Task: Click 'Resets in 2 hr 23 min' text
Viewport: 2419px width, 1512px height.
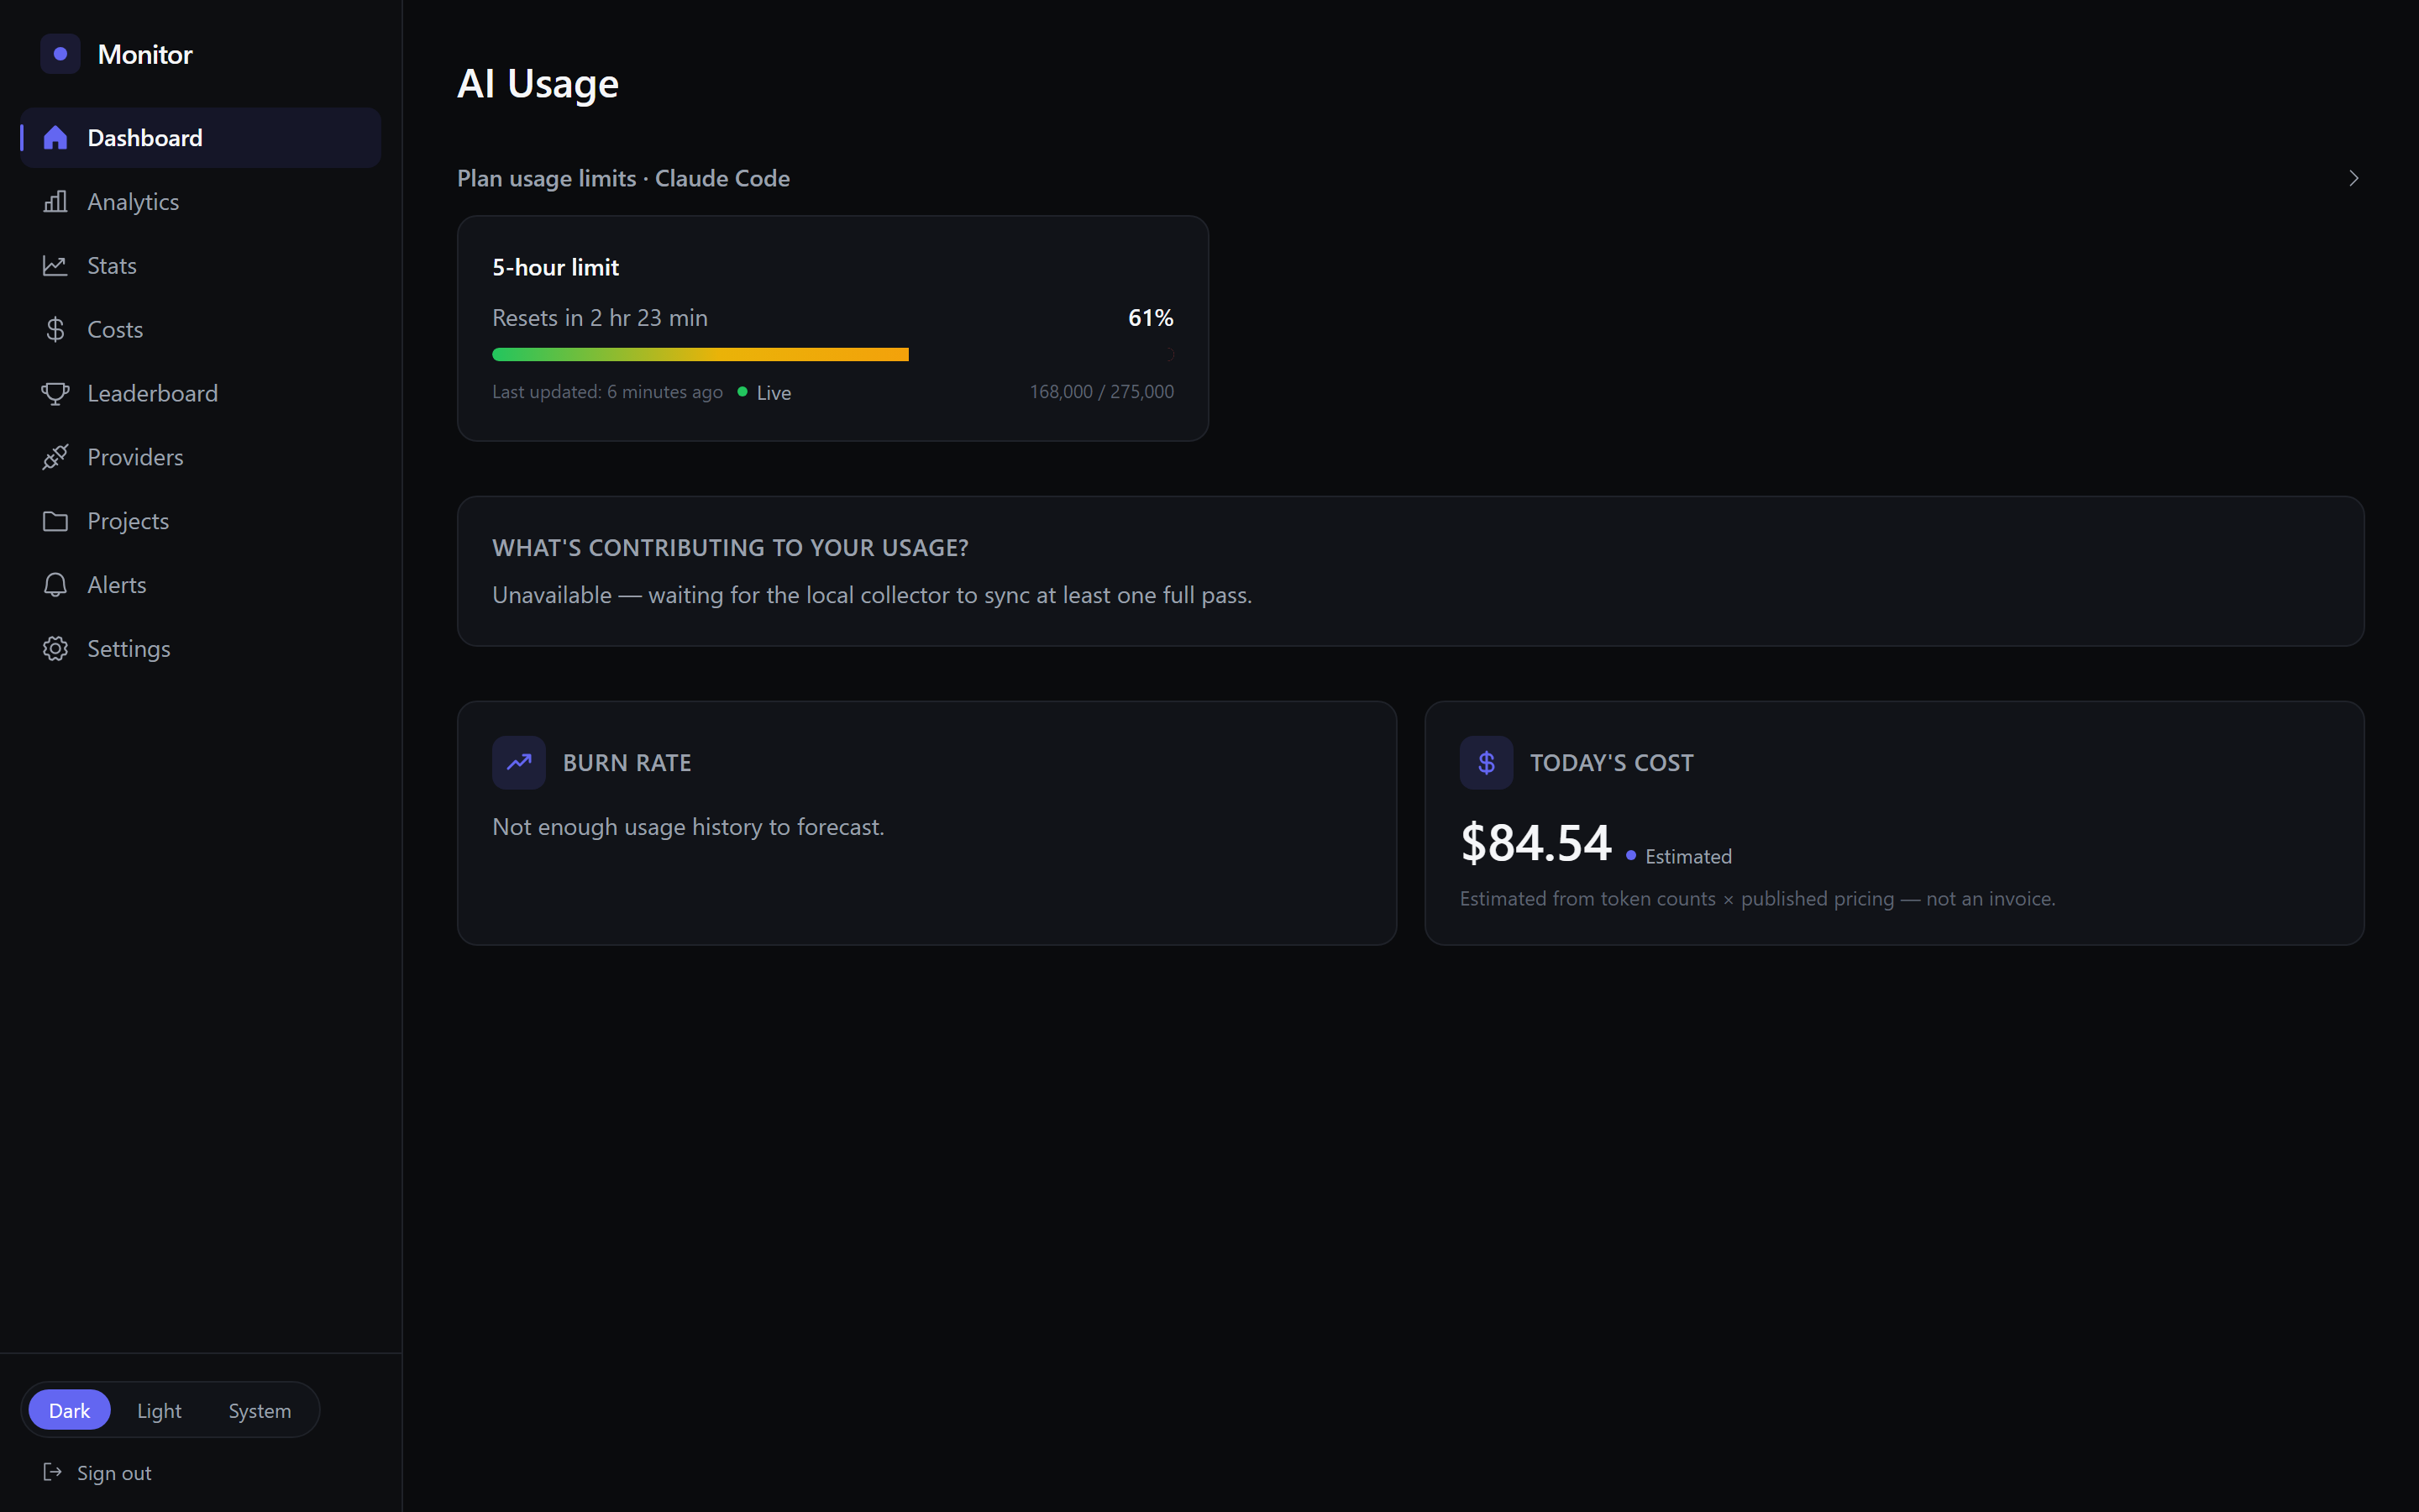Action: [600, 318]
